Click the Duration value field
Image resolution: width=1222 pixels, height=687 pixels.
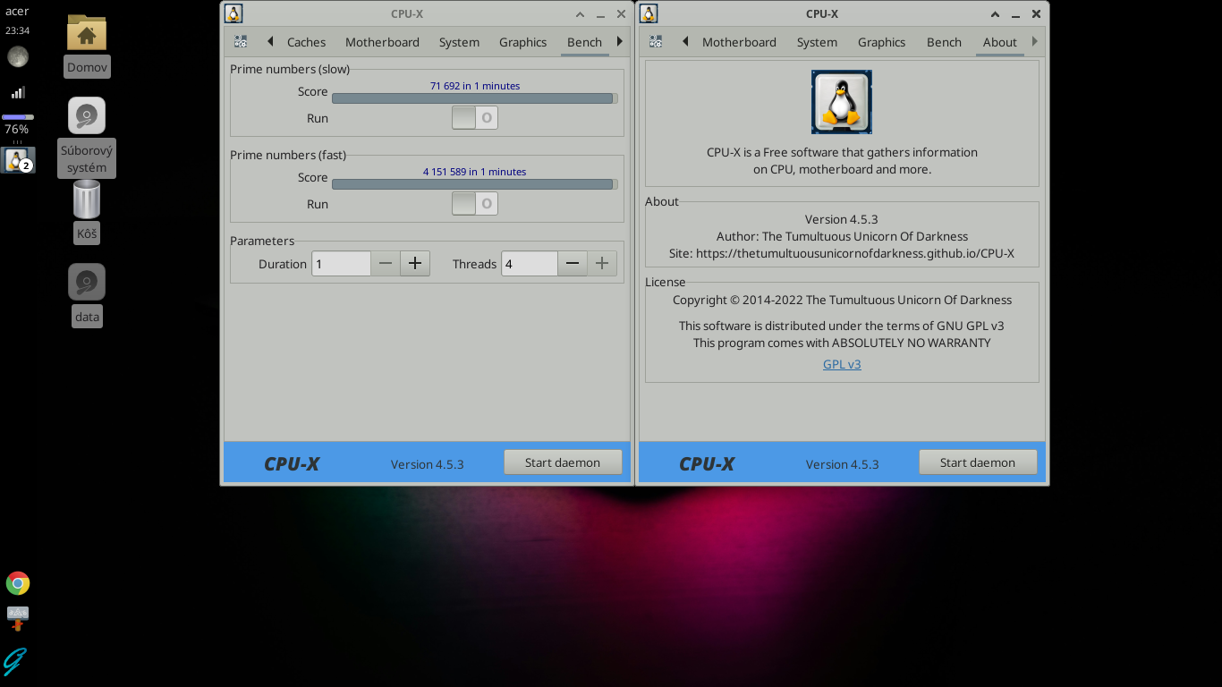click(x=341, y=263)
